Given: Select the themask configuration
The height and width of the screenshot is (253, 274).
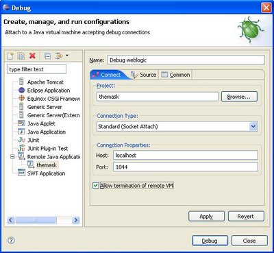Looking at the screenshot, I should (47, 165).
